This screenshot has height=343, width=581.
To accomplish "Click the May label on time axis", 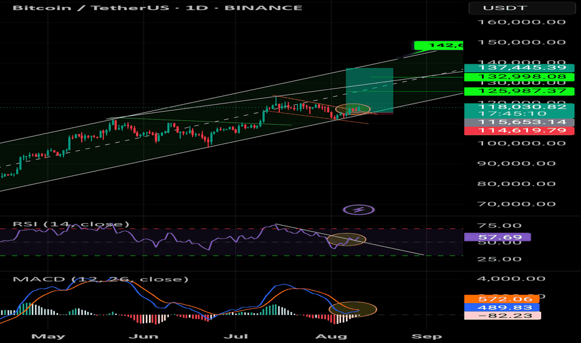I will coord(48,336).
